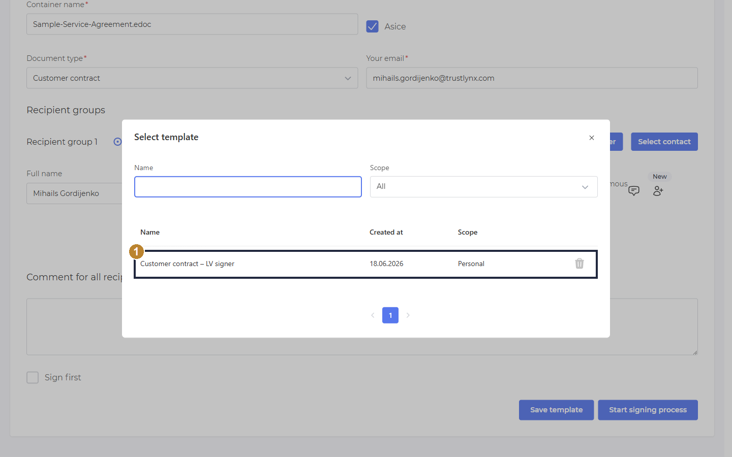Screen dimensions: 732x457
Task: Click the New badge above add recipient
Action: [x=660, y=177]
